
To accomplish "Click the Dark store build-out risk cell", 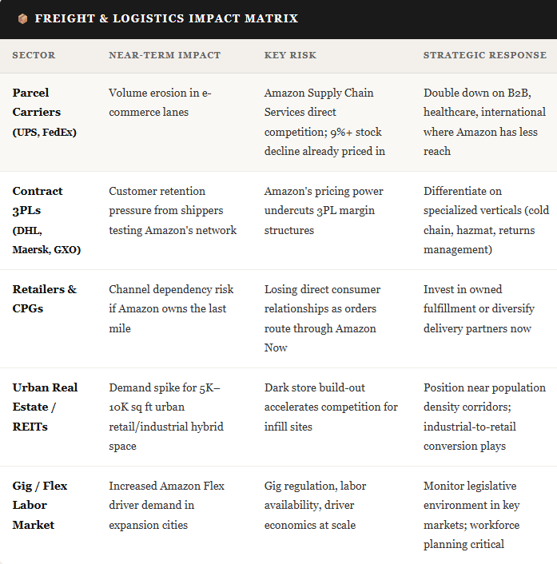I will coord(331,407).
